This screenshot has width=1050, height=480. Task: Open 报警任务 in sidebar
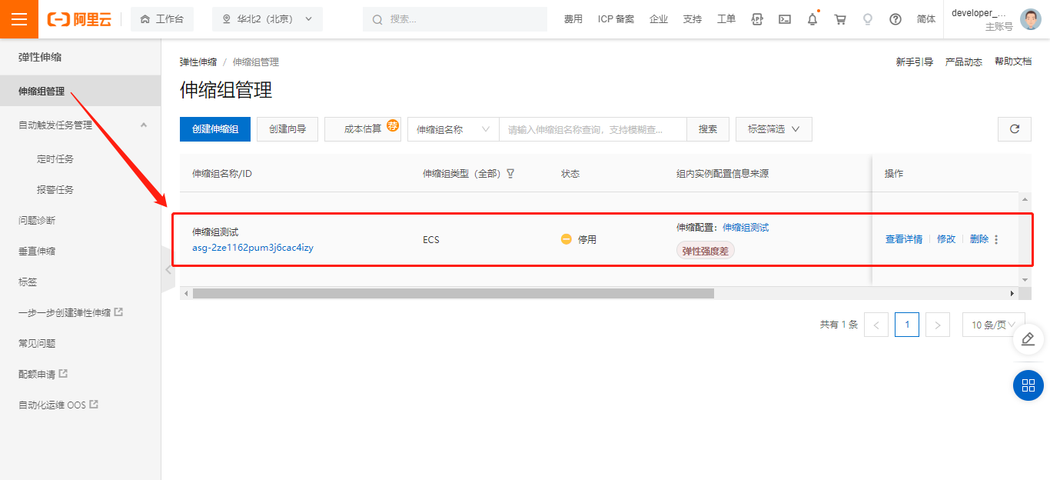coord(55,189)
